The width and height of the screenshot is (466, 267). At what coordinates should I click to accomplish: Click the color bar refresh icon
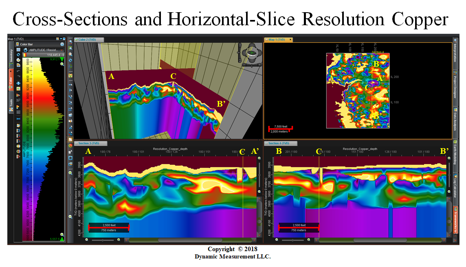[18, 55]
